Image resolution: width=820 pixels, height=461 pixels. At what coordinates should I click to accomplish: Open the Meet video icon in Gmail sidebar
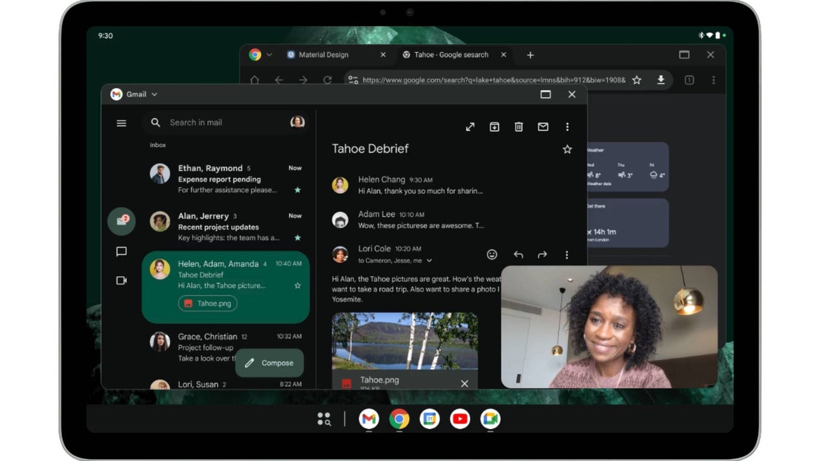(122, 281)
